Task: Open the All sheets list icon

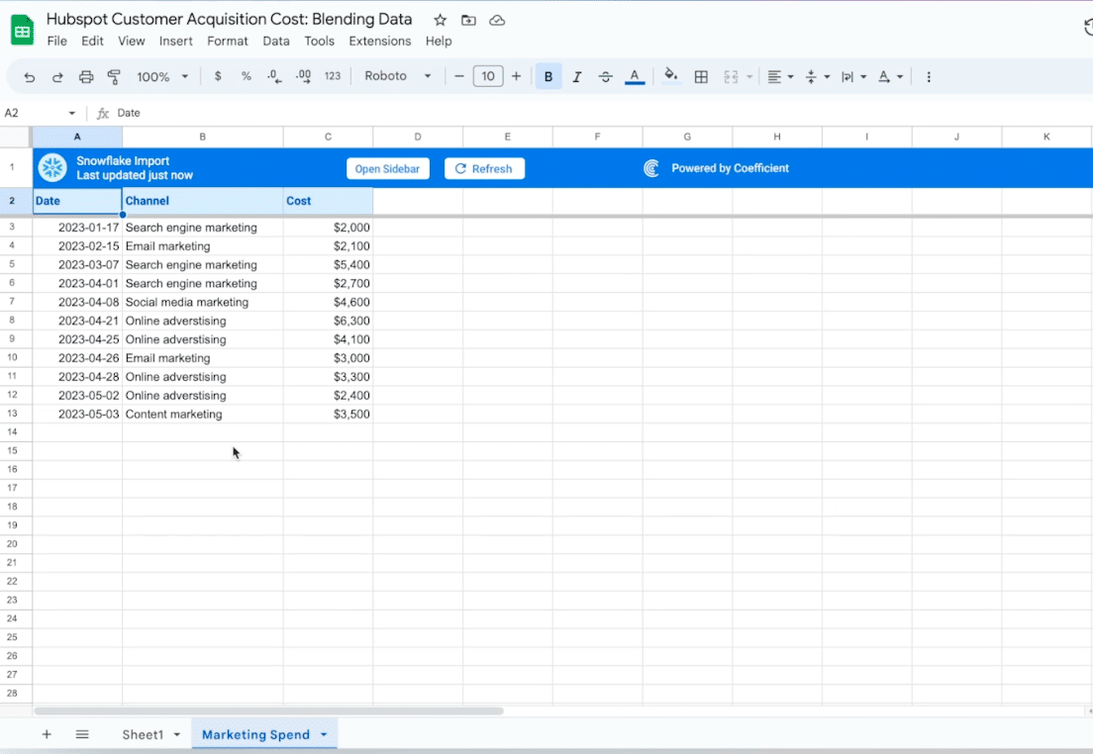Action: 82,734
